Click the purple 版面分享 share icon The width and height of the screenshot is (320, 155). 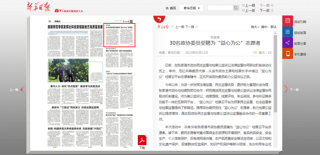point(287,43)
